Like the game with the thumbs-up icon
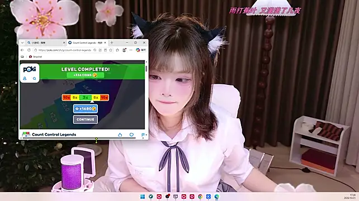 (120, 135)
